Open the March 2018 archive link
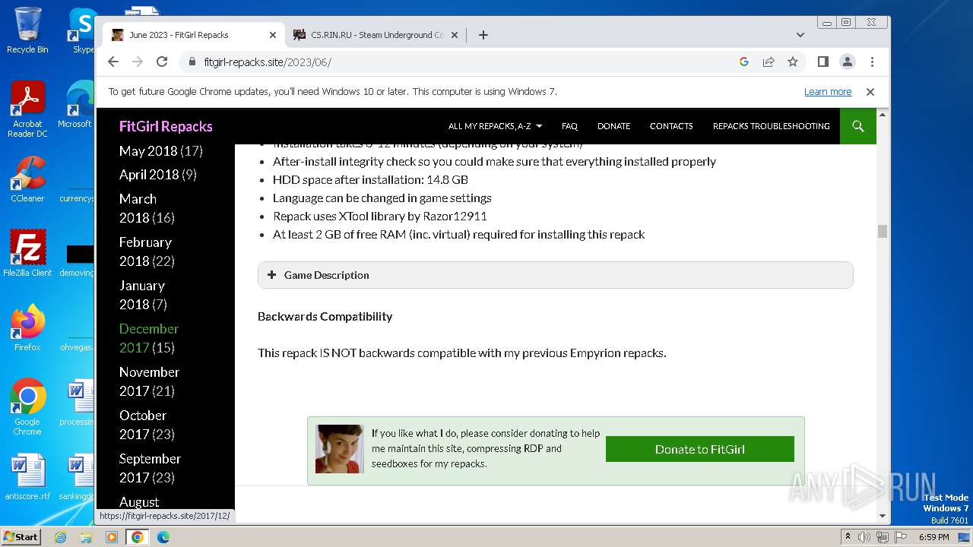973x547 pixels. pyautogui.click(x=138, y=207)
